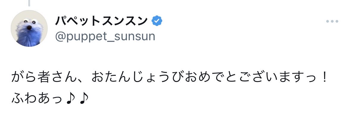Click the blue verified checkmark badge
This screenshot has width=351, height=116.
coord(157,21)
